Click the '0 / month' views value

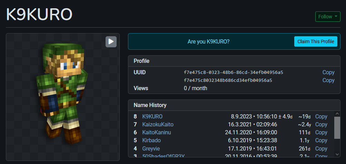click(196, 88)
